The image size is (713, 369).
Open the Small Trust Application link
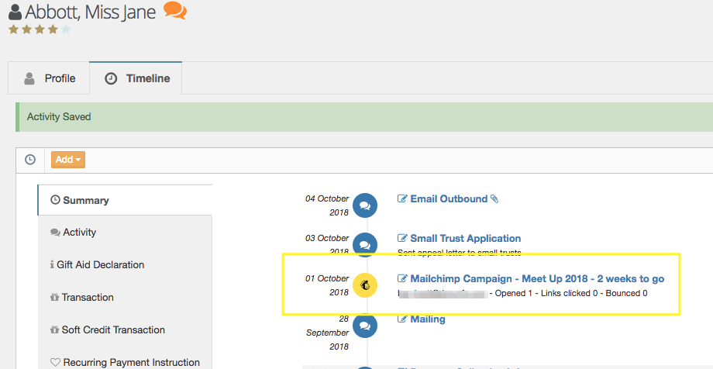point(465,239)
